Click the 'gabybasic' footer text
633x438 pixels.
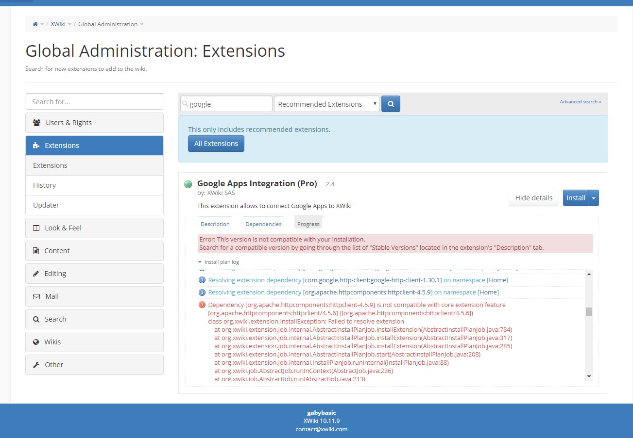click(321, 413)
